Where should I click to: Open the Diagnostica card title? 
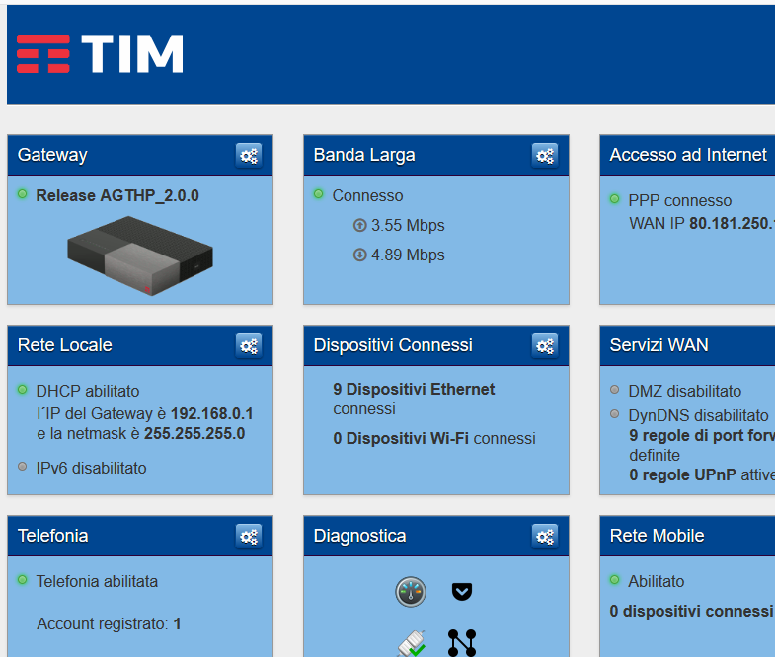tap(359, 536)
